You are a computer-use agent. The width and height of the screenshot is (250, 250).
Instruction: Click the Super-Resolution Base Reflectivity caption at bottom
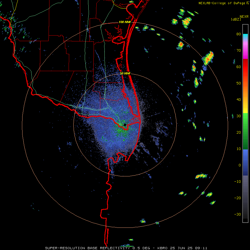click(126, 248)
